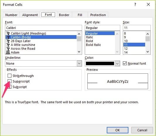
Task: Click the Font name input field
Action: [43, 28]
